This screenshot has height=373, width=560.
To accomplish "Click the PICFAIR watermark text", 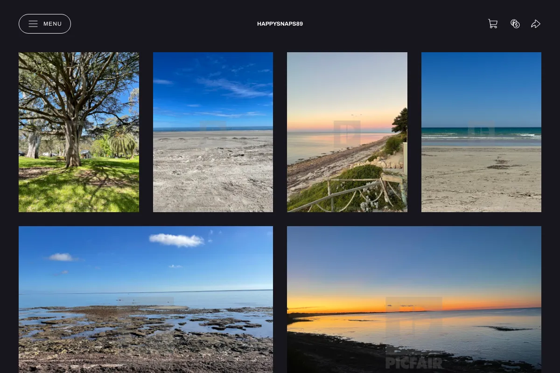I will (414, 363).
